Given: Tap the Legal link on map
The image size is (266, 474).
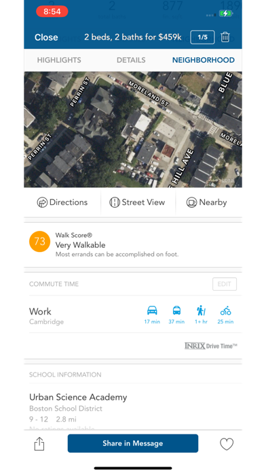Looking at the screenshot, I should click(x=228, y=180).
